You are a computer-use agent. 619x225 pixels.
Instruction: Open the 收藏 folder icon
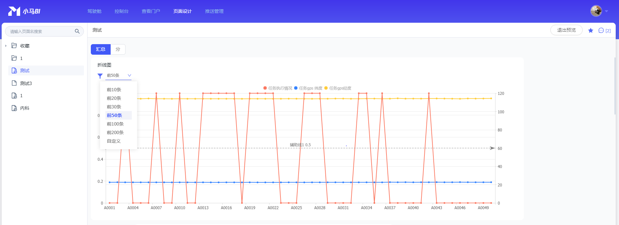tap(14, 45)
